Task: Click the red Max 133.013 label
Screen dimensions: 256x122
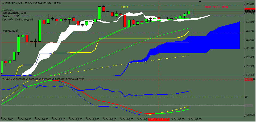Action: tap(216, 7)
